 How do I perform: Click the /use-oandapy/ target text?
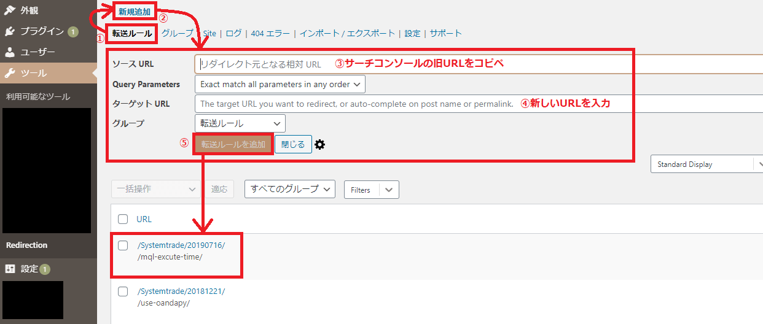tap(163, 303)
